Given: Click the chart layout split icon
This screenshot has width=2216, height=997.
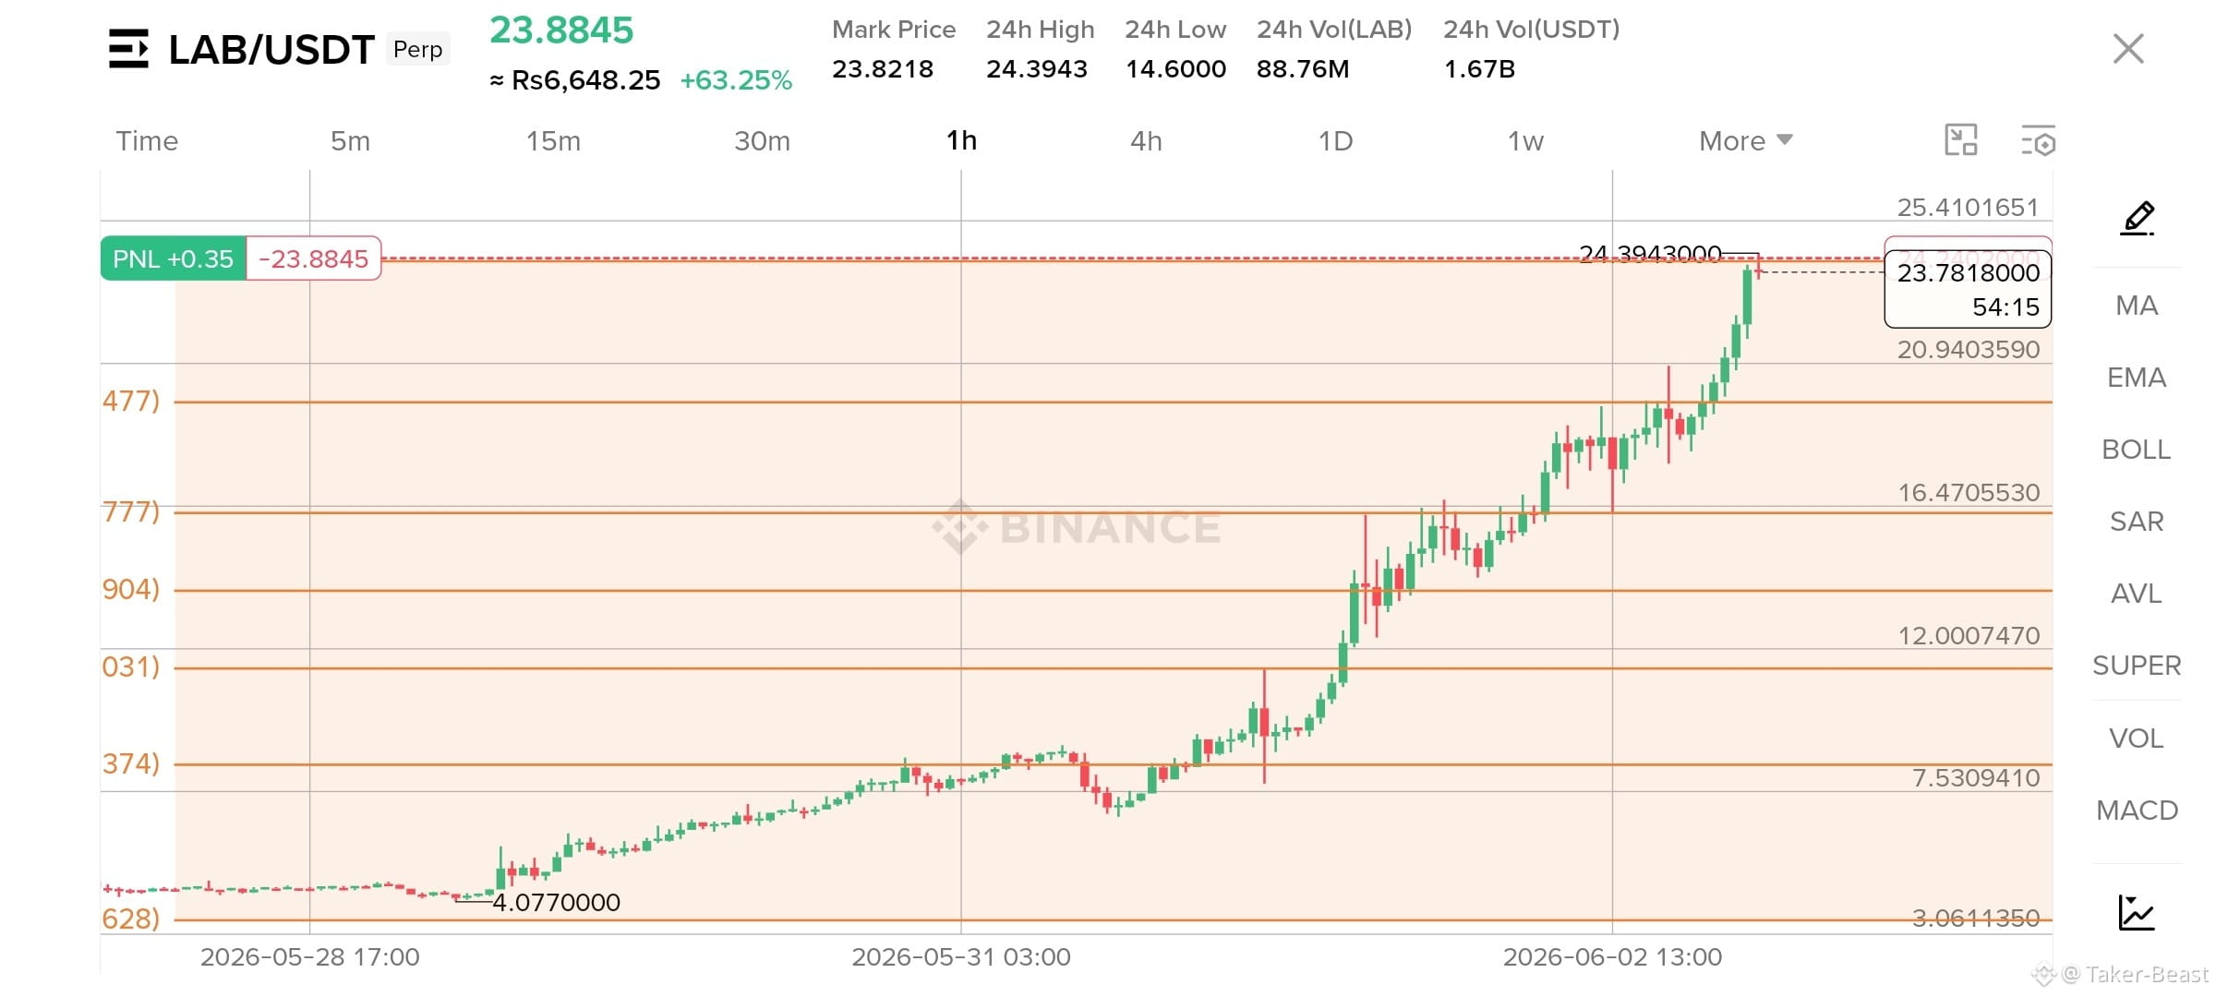Looking at the screenshot, I should click(1960, 140).
